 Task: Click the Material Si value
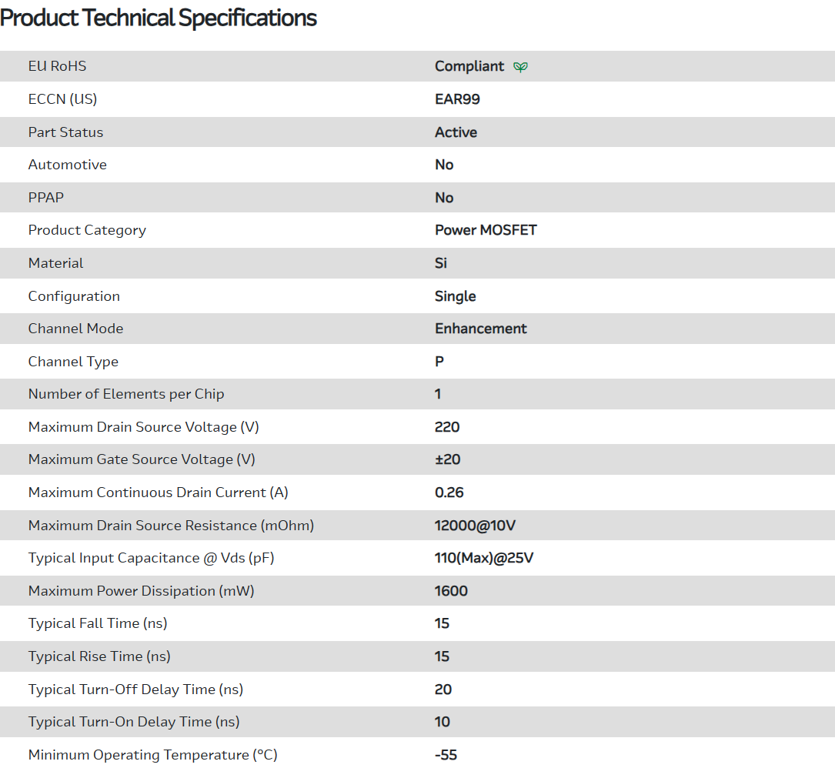[x=441, y=263]
